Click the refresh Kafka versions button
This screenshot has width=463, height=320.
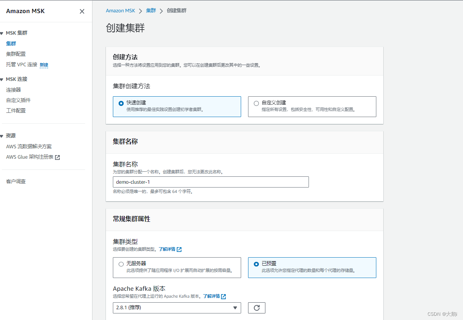tap(257, 308)
